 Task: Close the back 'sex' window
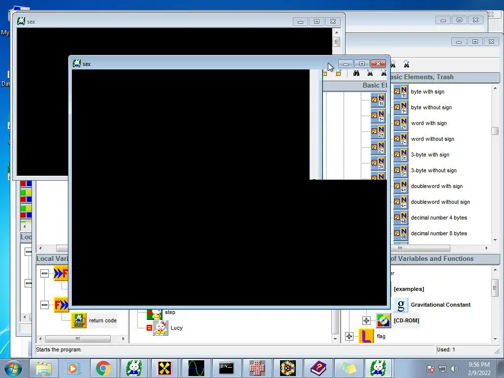333,22
